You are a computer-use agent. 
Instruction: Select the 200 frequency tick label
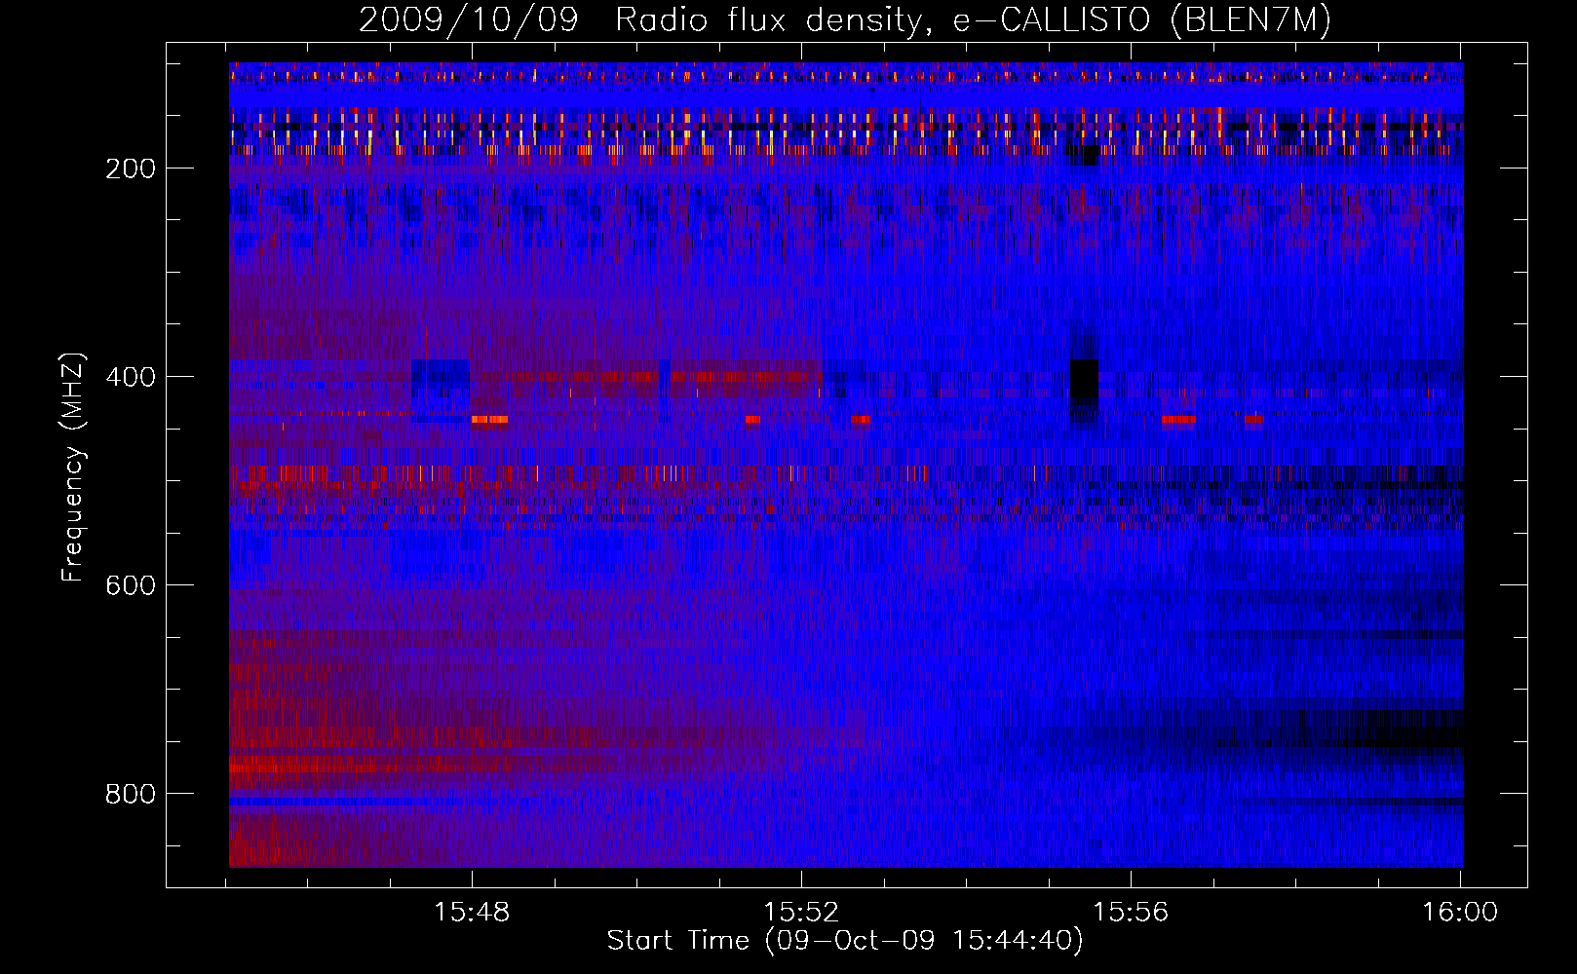(x=131, y=169)
